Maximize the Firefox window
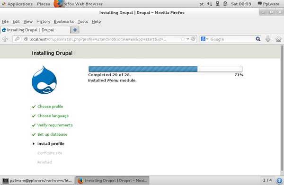Screen dimensions: 284x185 click(x=271, y=12)
